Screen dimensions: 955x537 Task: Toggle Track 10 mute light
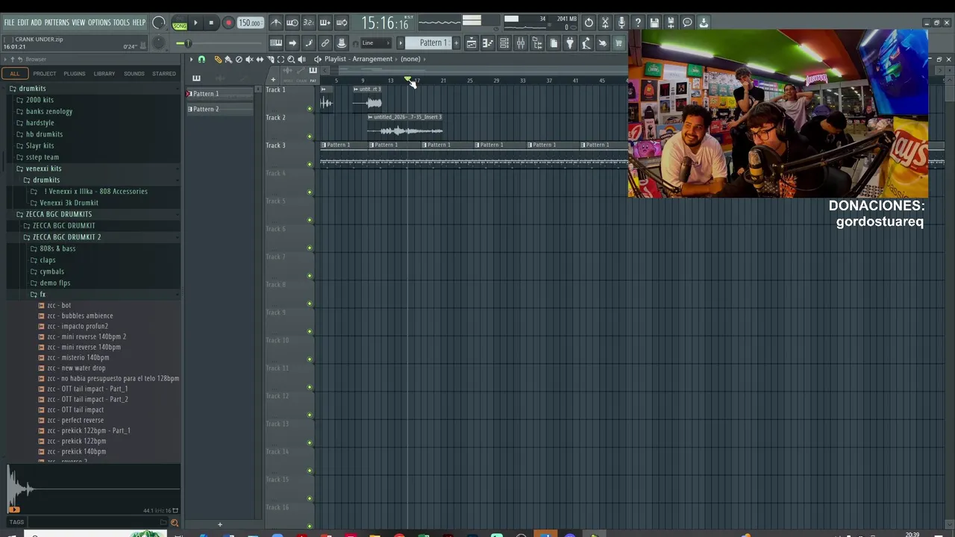[310, 359]
